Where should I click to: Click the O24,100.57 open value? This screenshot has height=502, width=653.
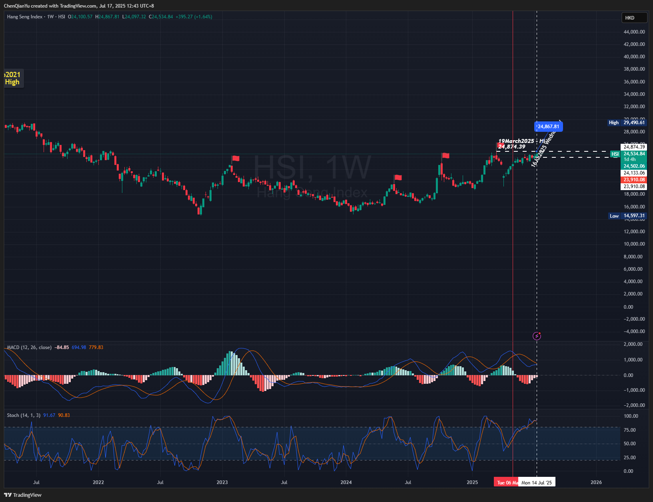coord(80,17)
